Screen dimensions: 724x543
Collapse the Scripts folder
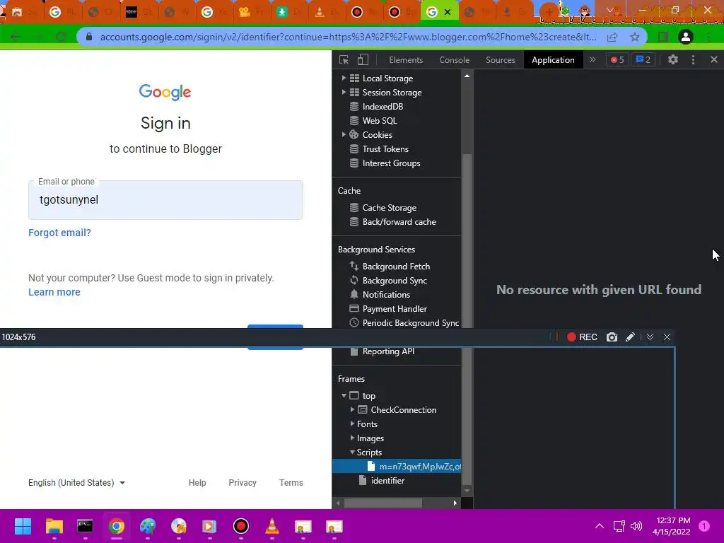click(352, 452)
